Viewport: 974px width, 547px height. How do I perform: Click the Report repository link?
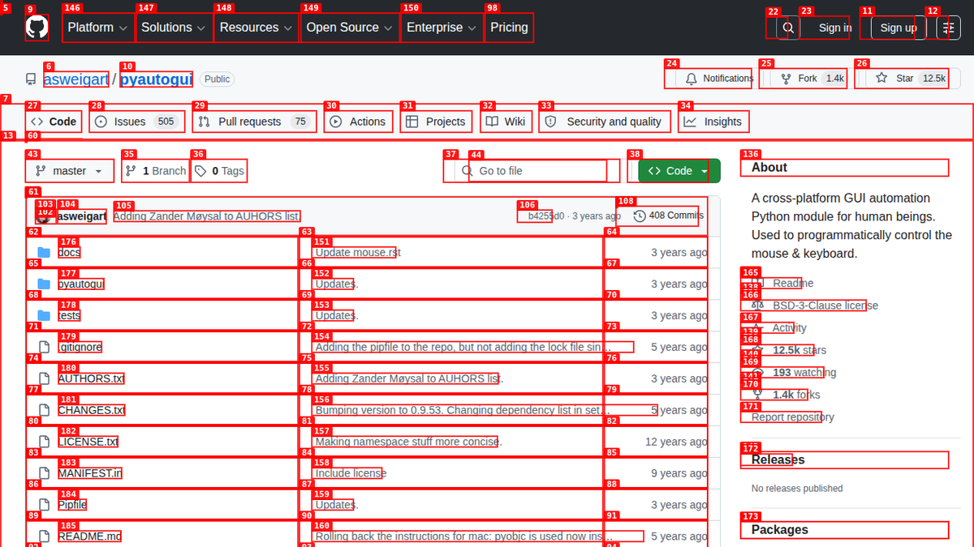click(792, 417)
